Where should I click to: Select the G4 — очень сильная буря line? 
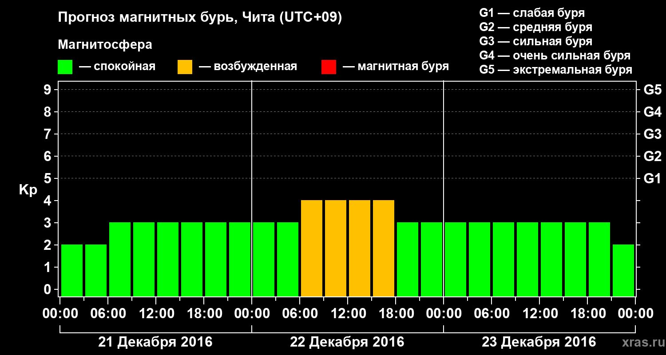coord(555,55)
